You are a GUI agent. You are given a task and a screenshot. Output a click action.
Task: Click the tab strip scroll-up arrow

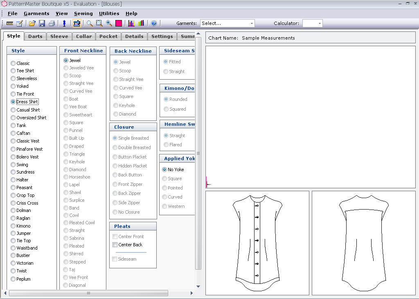coord(198,33)
